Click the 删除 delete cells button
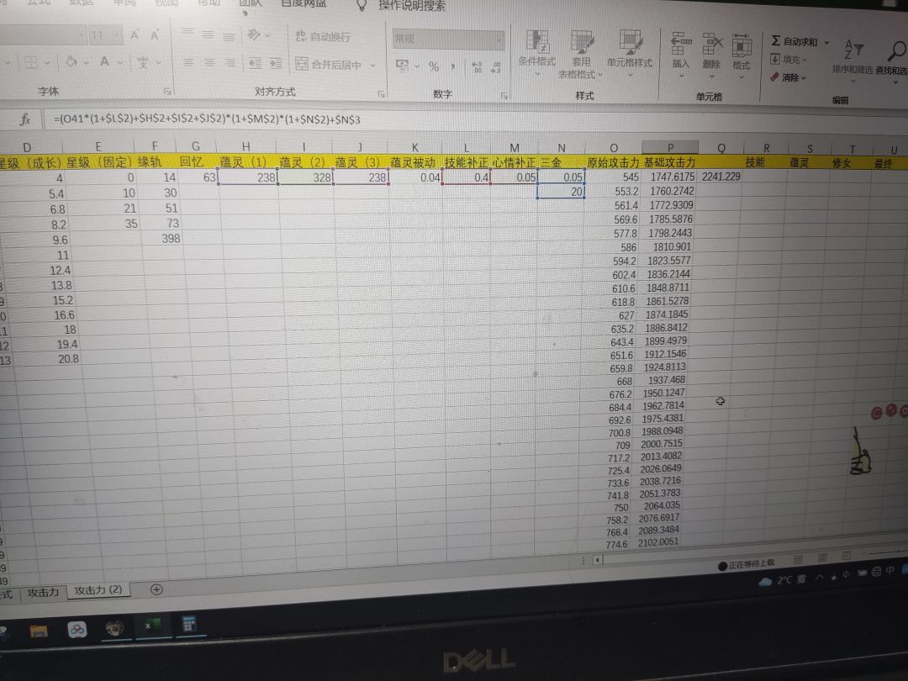This screenshot has height=681, width=908. 712,55
